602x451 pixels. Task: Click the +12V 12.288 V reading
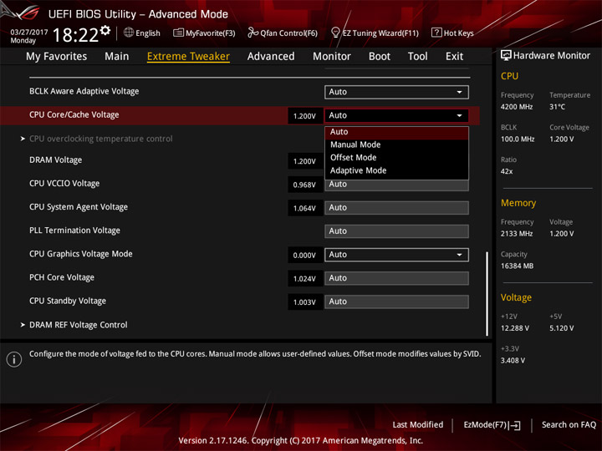(515, 328)
